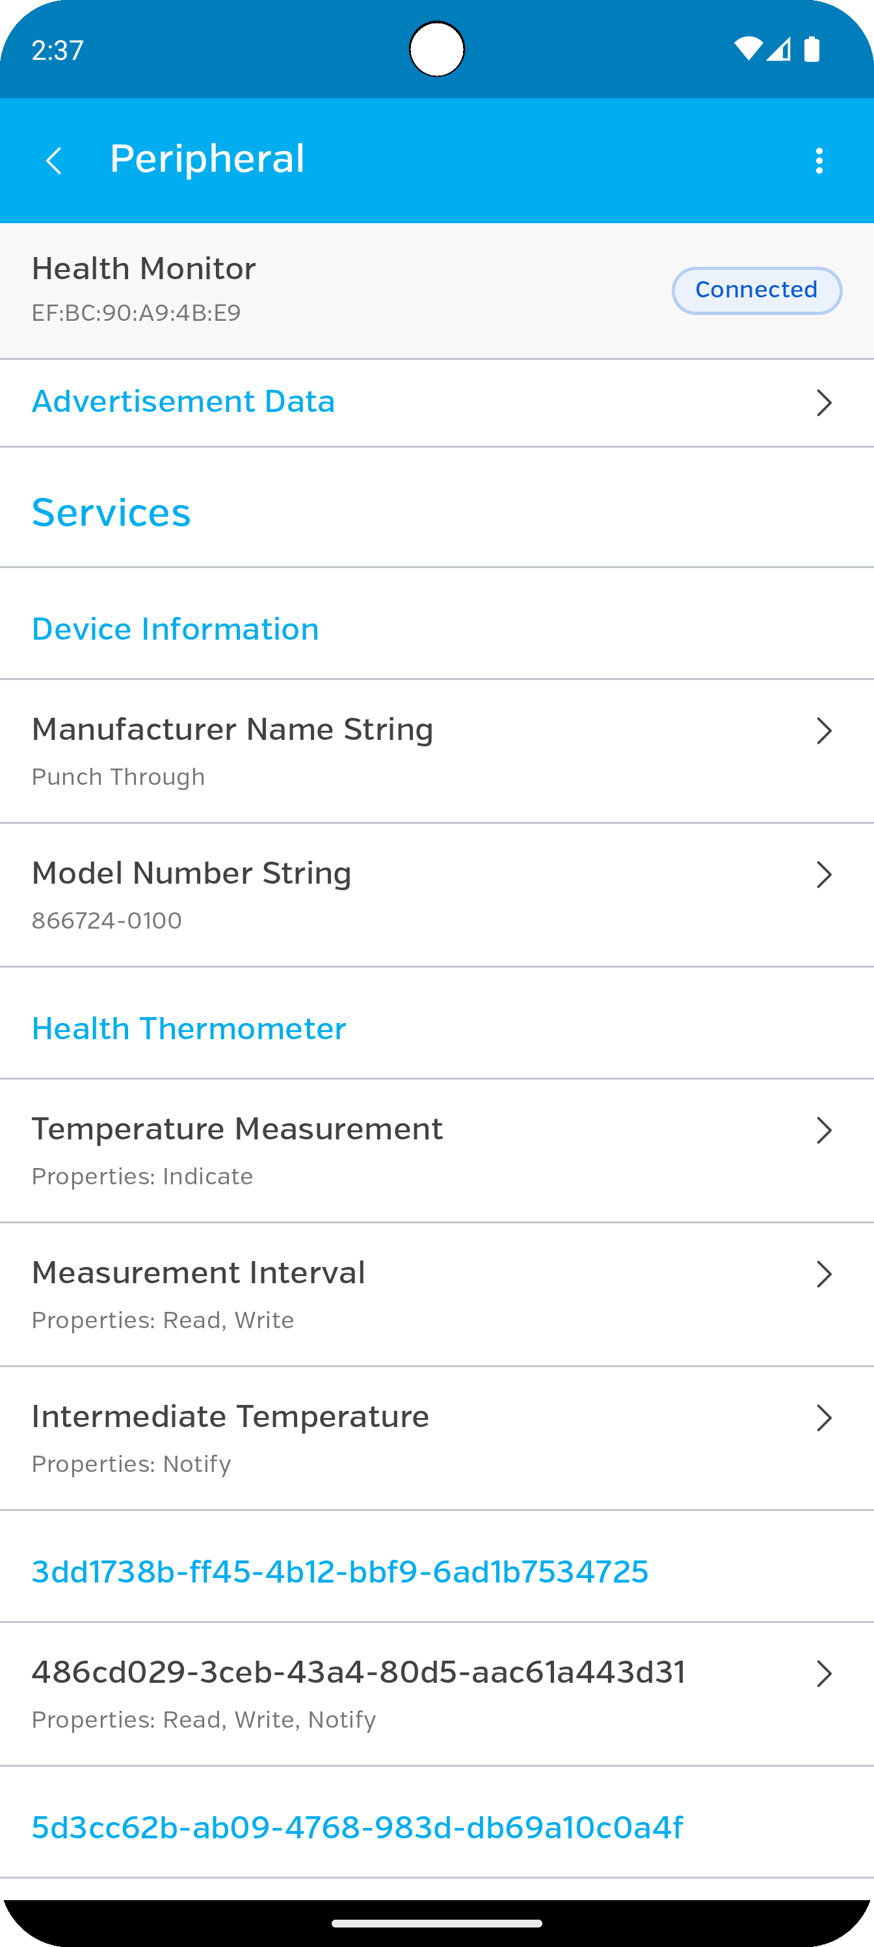The image size is (874, 1947).
Task: Tap the Device Information service header
Action: click(x=175, y=629)
